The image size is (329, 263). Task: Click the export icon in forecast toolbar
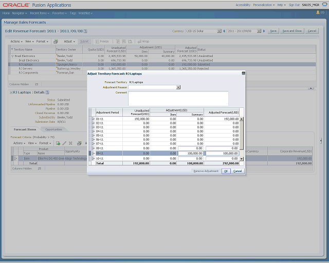56,42
